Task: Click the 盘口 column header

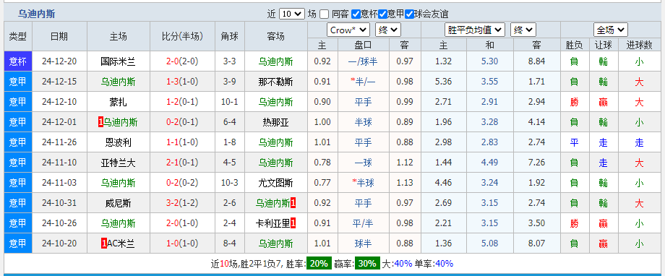Action: (363, 45)
